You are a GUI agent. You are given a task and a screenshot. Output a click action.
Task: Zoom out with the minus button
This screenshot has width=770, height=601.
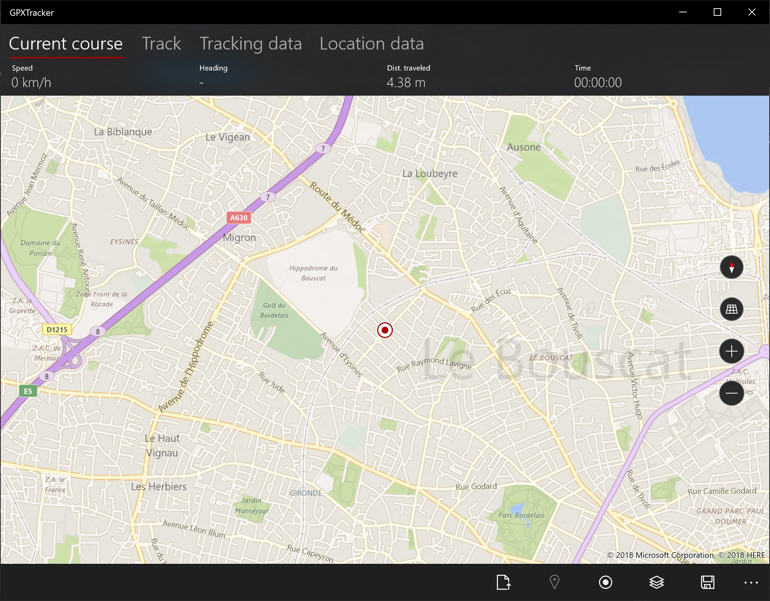click(x=731, y=393)
